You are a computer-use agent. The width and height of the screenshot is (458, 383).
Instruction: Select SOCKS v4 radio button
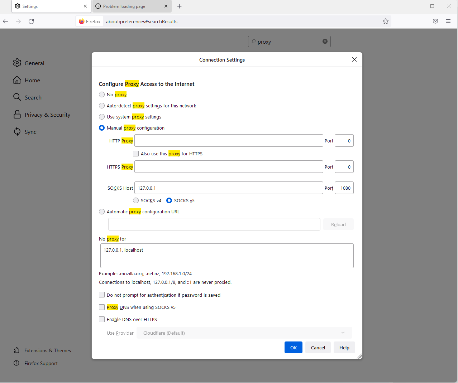136,201
